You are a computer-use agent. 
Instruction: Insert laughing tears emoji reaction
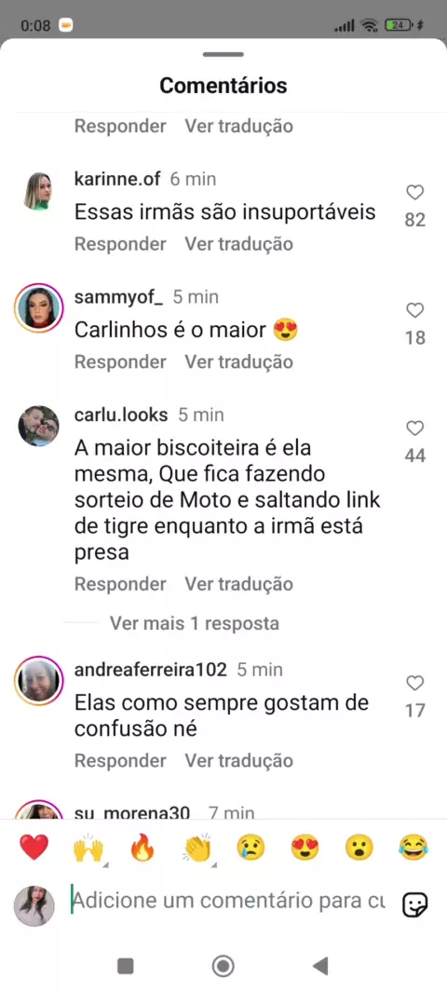tap(413, 848)
